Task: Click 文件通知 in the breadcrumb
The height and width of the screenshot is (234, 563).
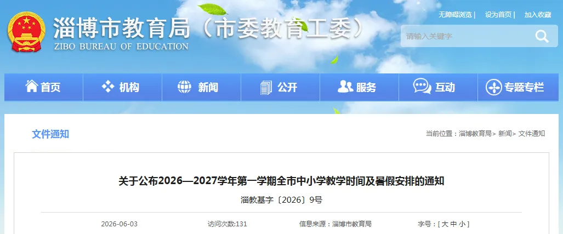Action: point(532,134)
